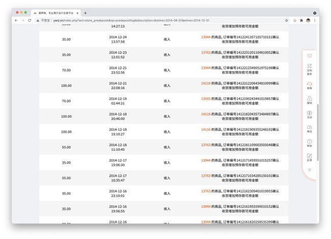Open item 14116 in the 22:08:16 row

(206, 83)
